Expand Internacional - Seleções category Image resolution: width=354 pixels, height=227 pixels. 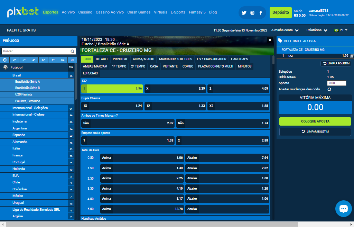tap(37, 108)
